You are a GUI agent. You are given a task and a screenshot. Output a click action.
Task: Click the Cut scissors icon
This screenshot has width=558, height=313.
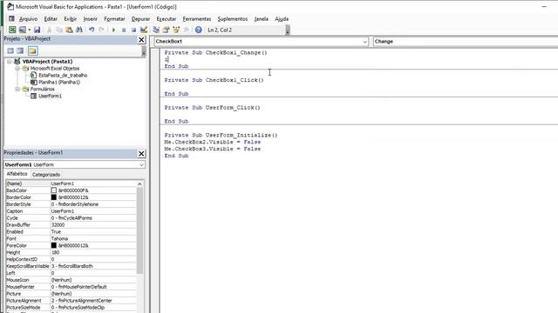(50, 30)
